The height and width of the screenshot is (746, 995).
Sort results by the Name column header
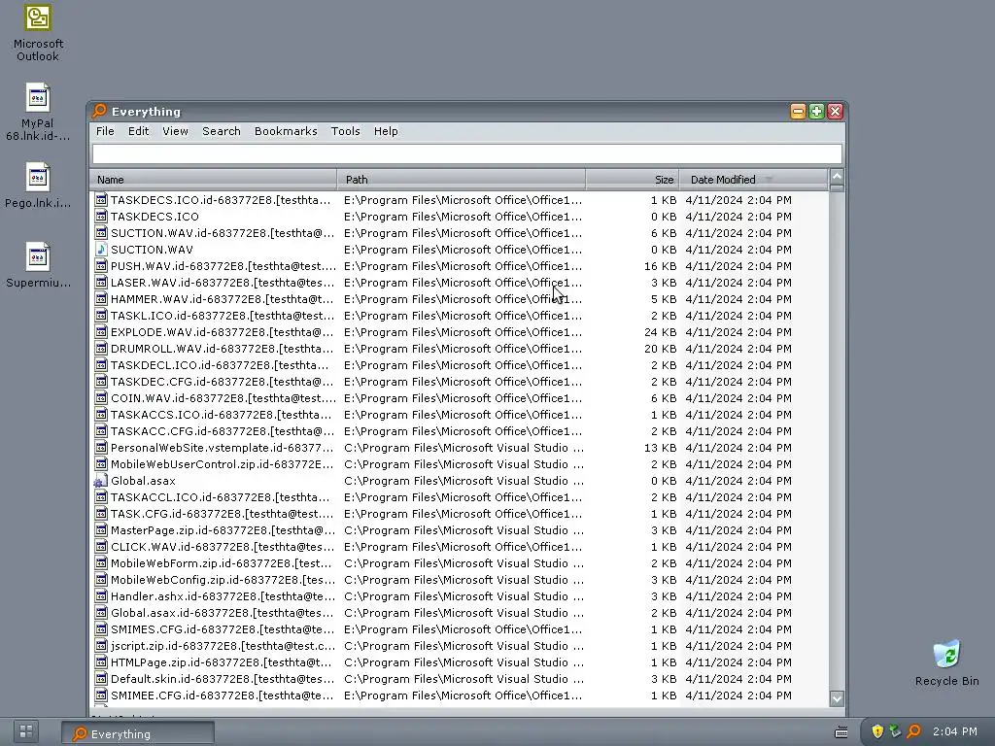pyautogui.click(x=213, y=180)
